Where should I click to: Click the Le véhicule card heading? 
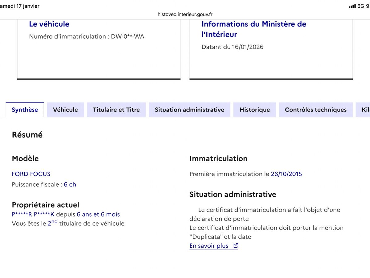coord(49,24)
